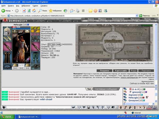The height and width of the screenshot is (119, 159).
Task: Open the Mail envelope icon
Action: (72, 11)
